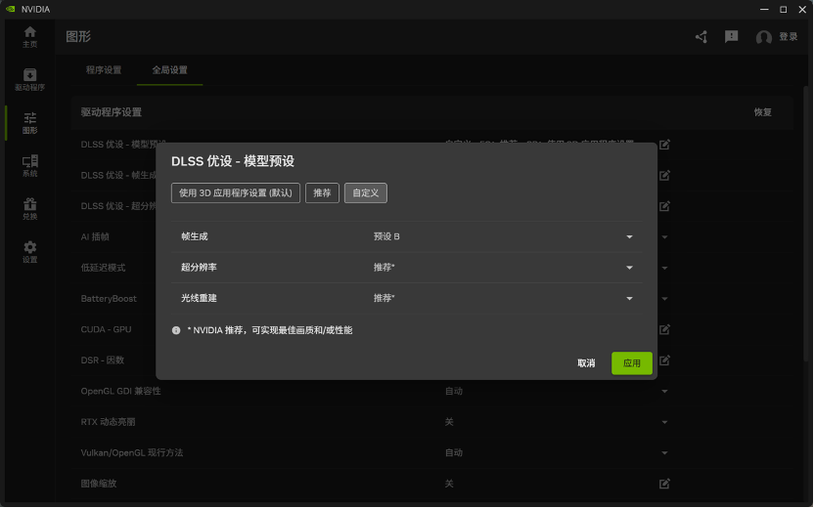Open edit icon for 图像缩放 row
814x508 pixels.
coord(664,484)
